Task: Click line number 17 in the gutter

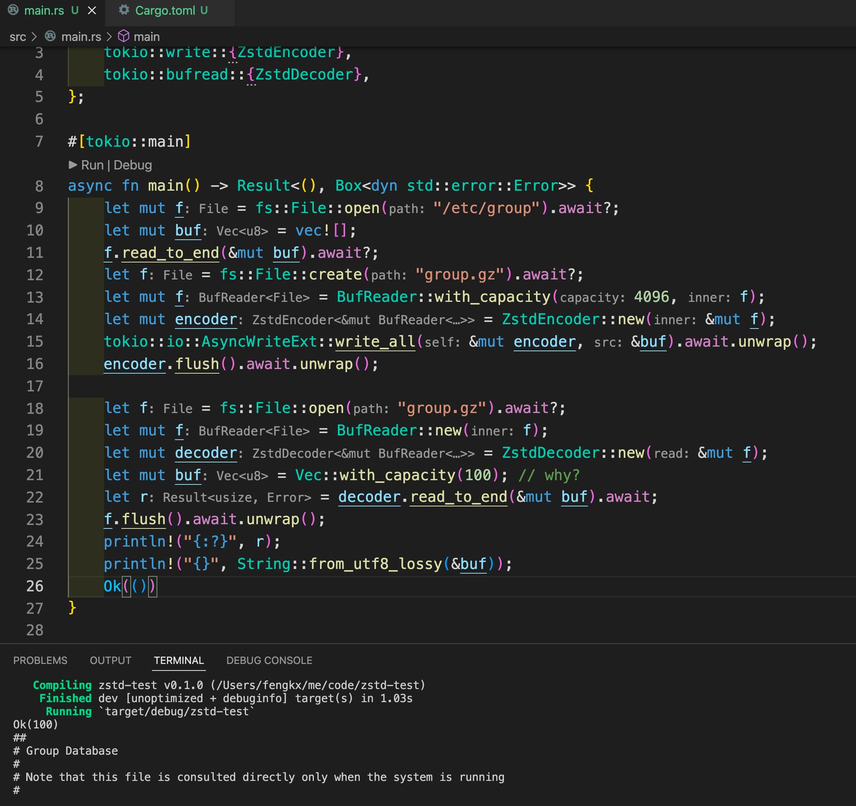Action: point(35,386)
